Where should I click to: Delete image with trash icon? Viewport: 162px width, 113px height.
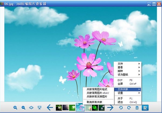point(137,108)
